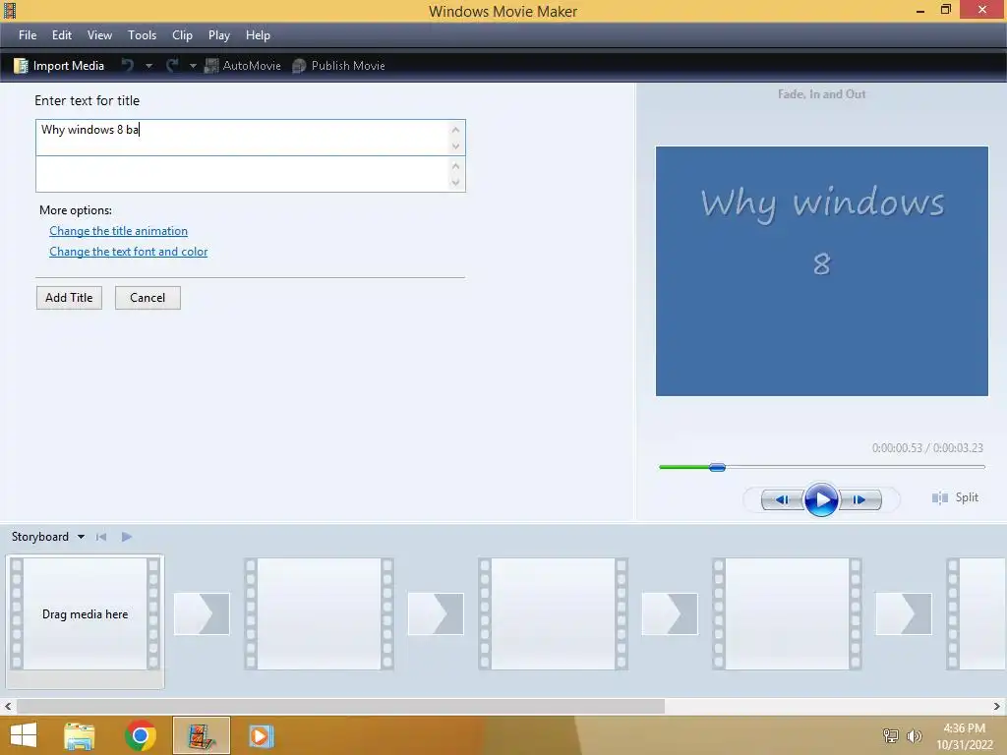Open the Tools menu
Image resolution: width=1007 pixels, height=755 pixels.
[142, 35]
